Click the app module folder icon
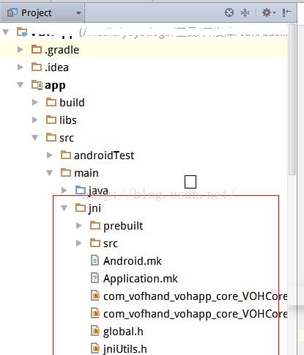 click(37, 85)
